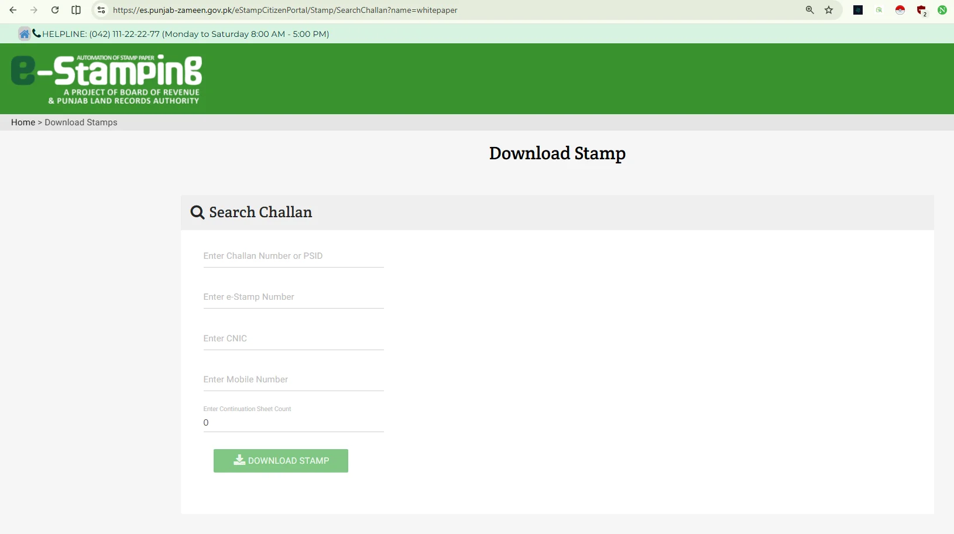Open the red shield extension icon
The width and height of the screenshot is (954, 534).
[x=921, y=10]
